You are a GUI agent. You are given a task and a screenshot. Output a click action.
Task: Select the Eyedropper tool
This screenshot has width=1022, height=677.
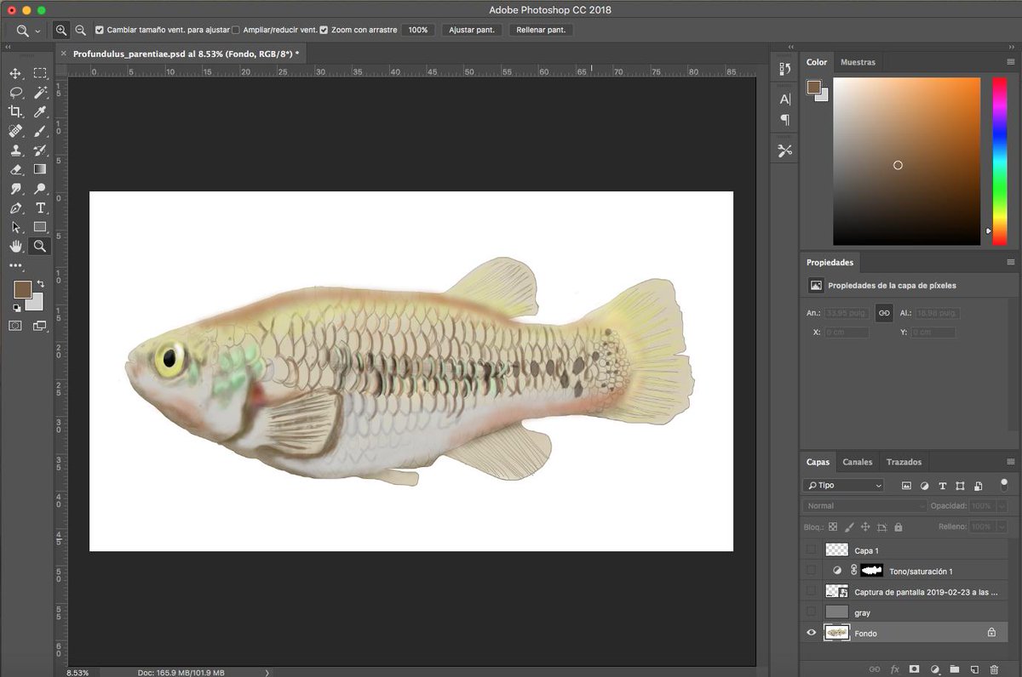point(40,111)
